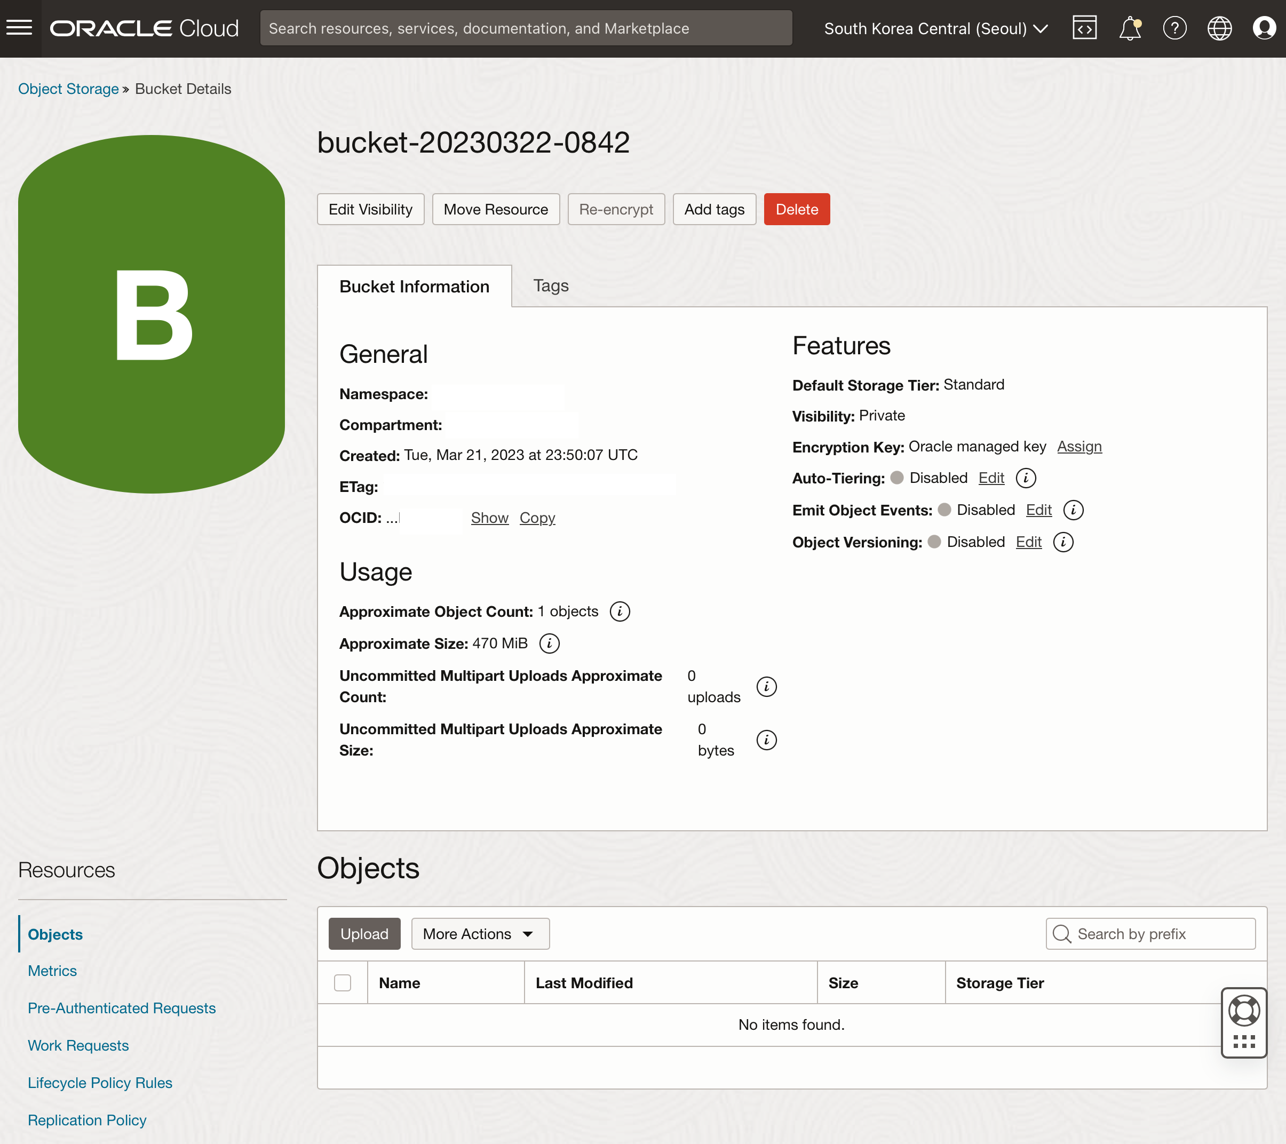
Task: Show info for Approximate Size
Action: [x=549, y=643]
